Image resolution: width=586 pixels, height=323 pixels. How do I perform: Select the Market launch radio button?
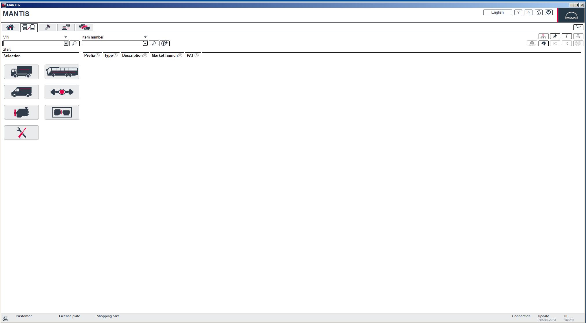coord(180,55)
